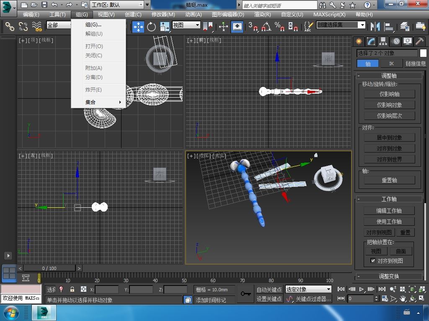The image size is (429, 321).
Task: Open the Display command panel
Action: [407, 41]
